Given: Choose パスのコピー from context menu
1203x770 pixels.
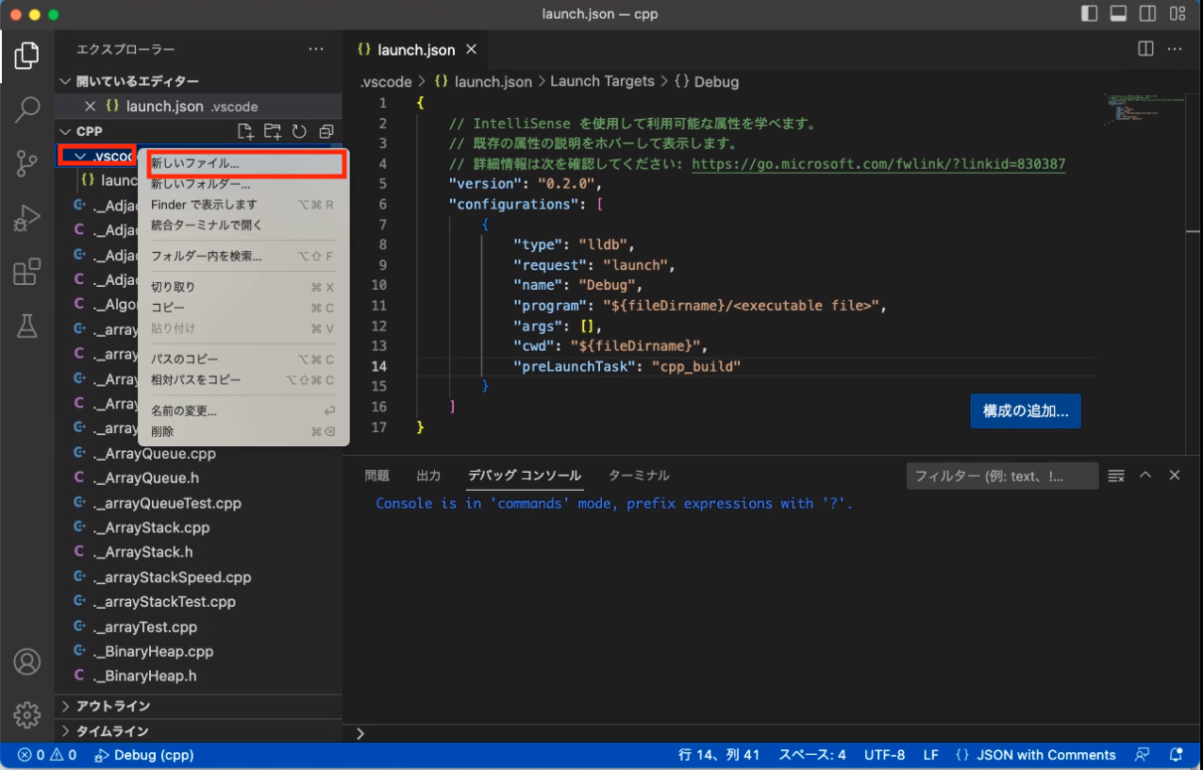Looking at the screenshot, I should click(x=243, y=360).
